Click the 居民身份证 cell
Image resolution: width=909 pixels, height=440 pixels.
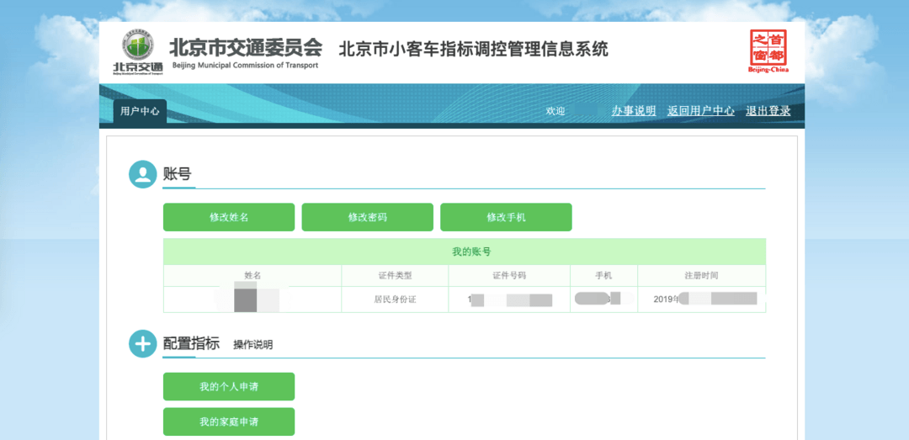(x=395, y=300)
